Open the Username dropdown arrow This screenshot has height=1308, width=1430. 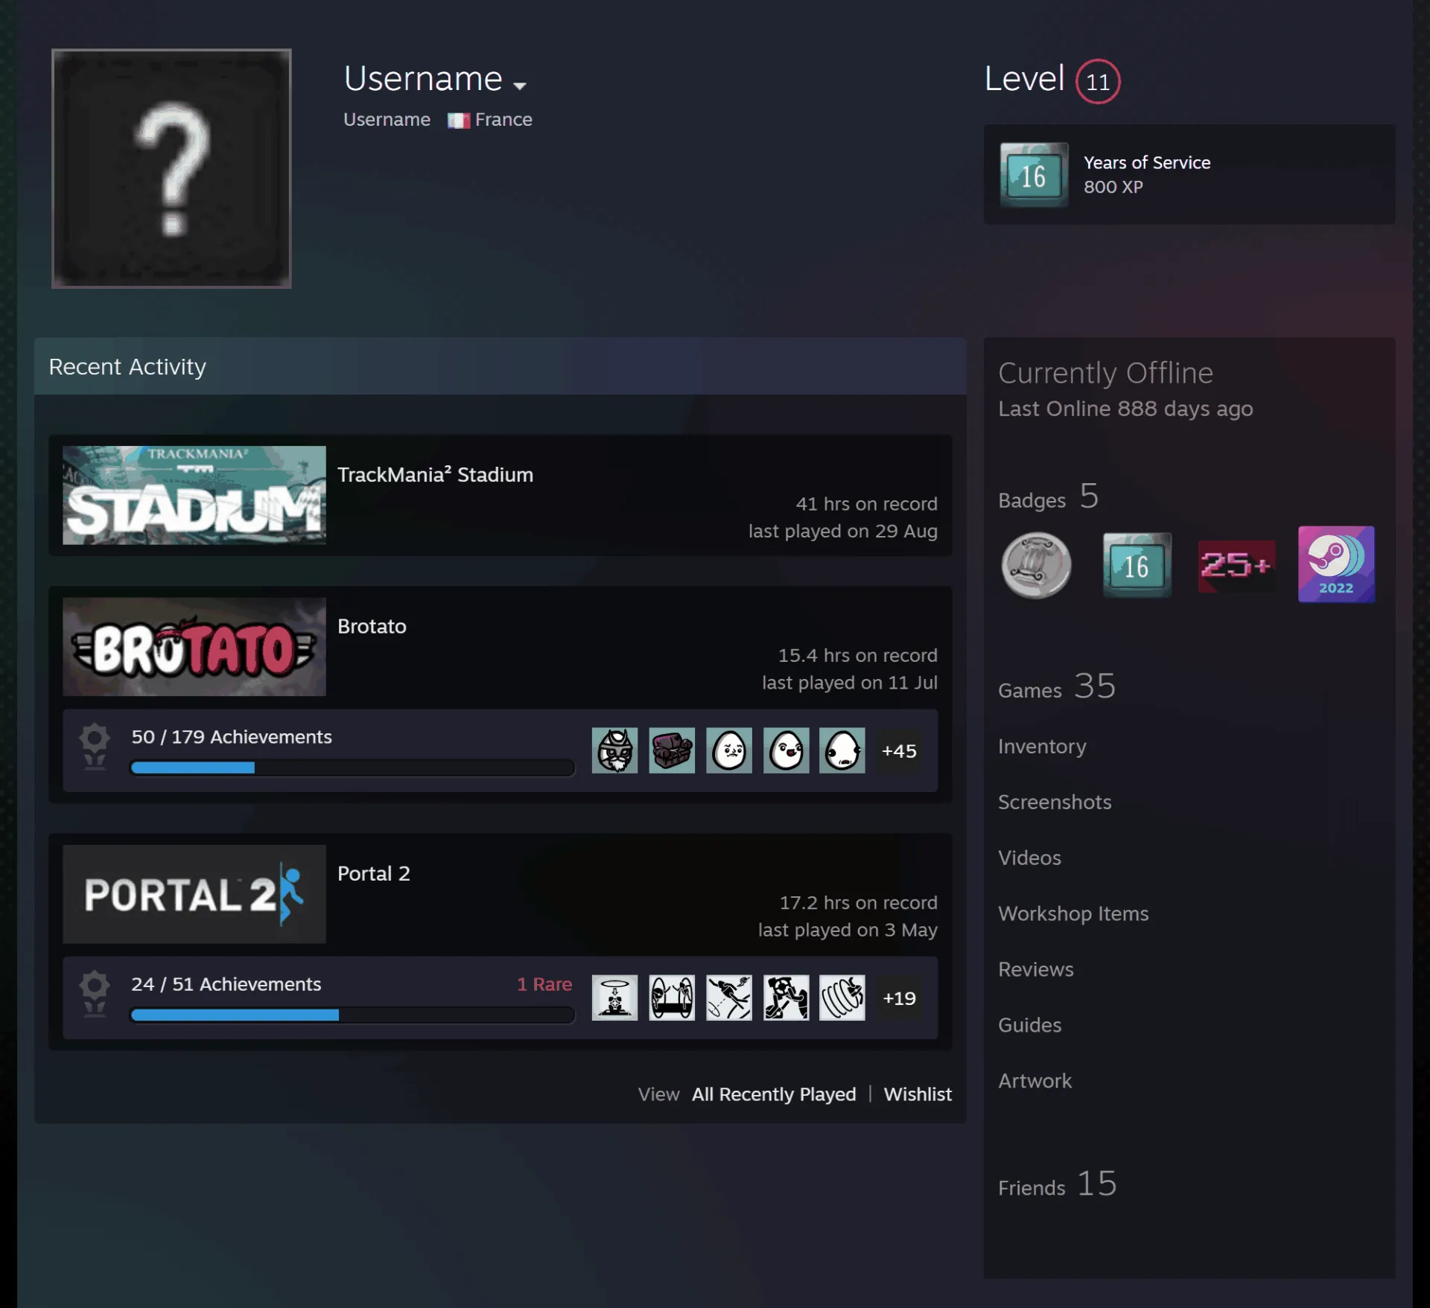click(520, 86)
